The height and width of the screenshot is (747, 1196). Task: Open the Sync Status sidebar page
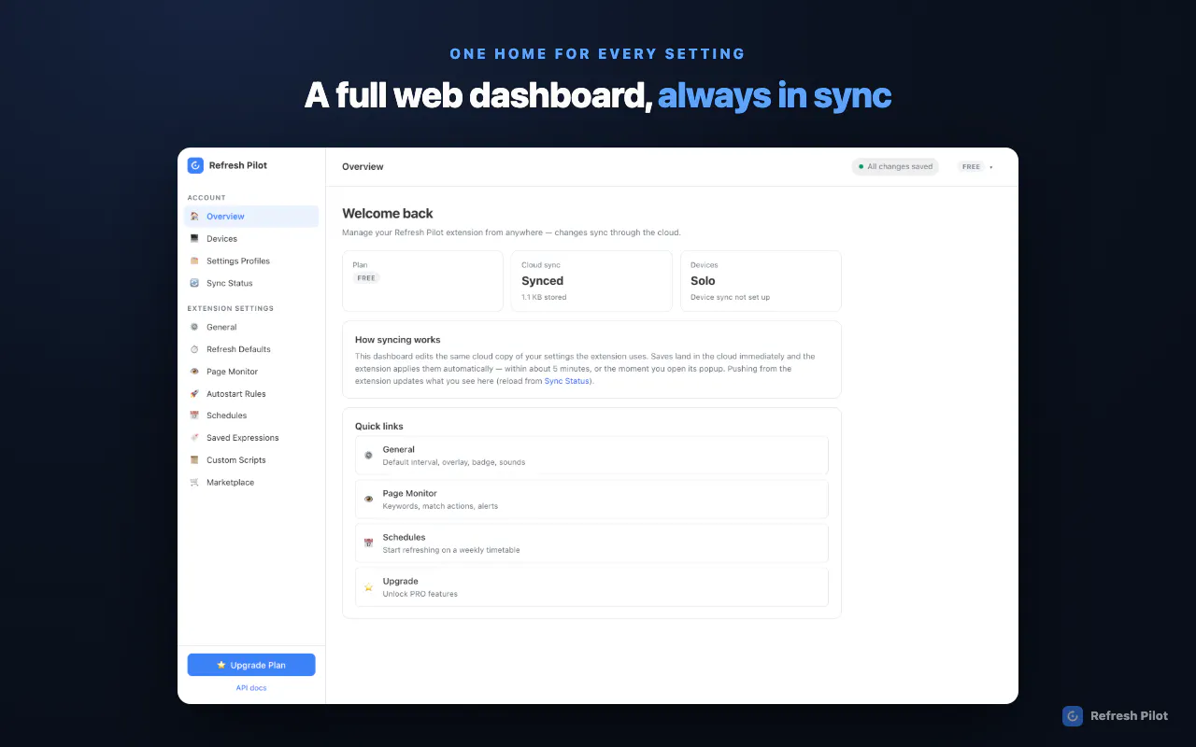click(251, 283)
